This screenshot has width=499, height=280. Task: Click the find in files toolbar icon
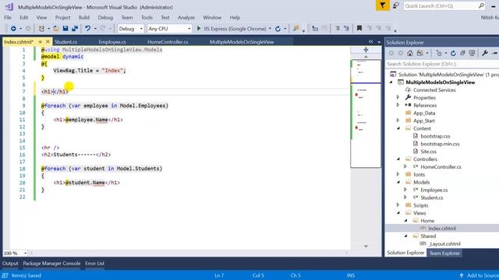pos(296,29)
